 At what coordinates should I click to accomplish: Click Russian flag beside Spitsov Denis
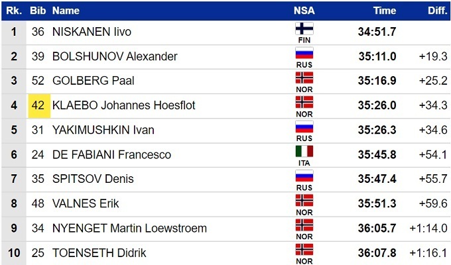304,176
